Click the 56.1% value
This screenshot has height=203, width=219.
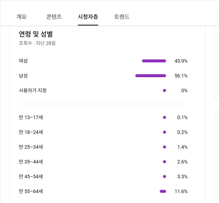(181, 76)
